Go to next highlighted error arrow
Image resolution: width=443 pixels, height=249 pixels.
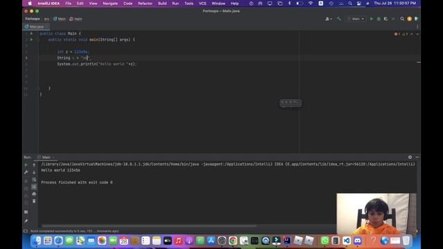417,34
